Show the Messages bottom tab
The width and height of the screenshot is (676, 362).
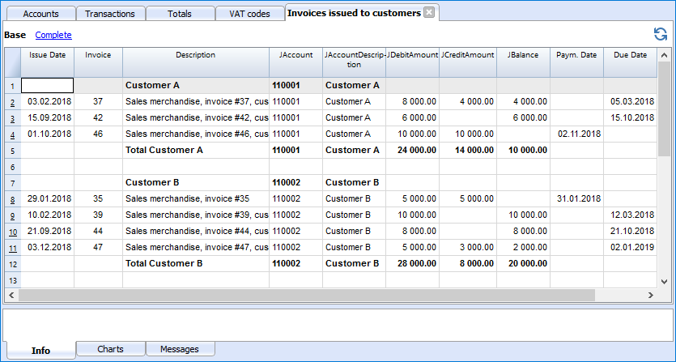(x=180, y=349)
